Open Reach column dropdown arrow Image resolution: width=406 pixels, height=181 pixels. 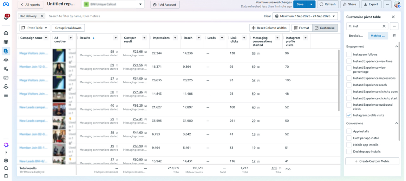[x=199, y=38]
